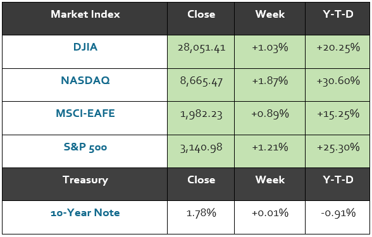Select DJIA year-to-date +20.25% cell
The height and width of the screenshot is (237, 372).
click(x=338, y=52)
